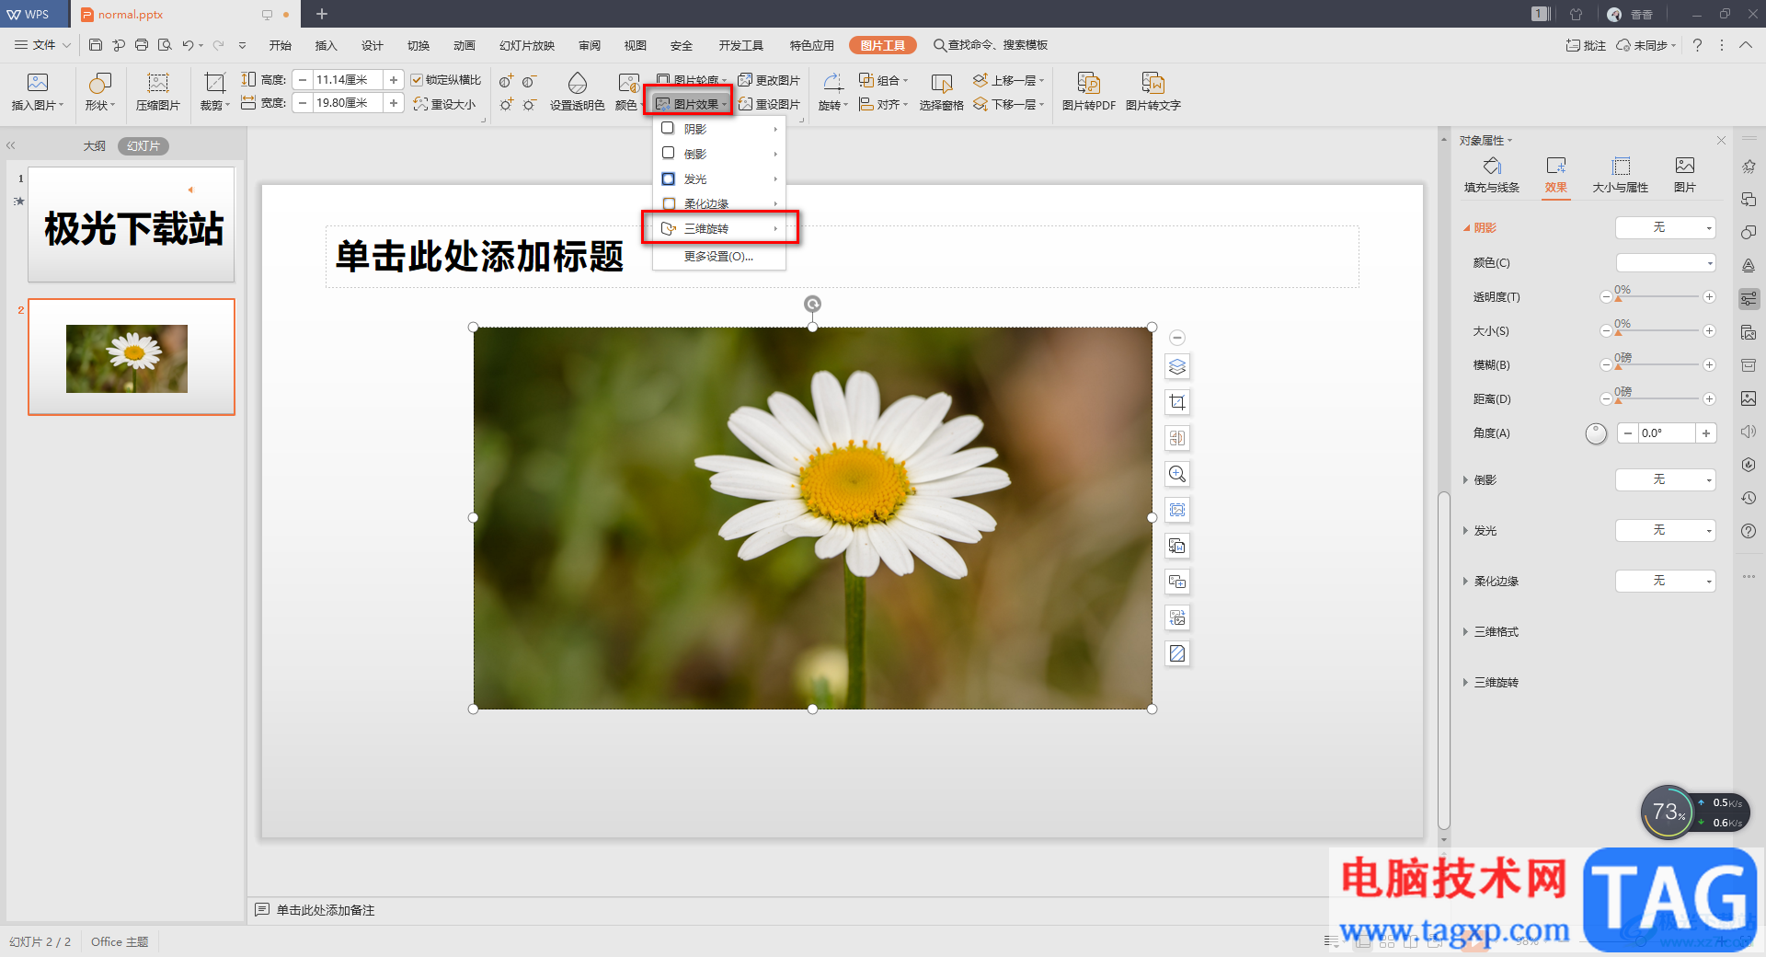This screenshot has width=1766, height=957.
Task: Click Reset Picture (重设图片)
Action: (769, 104)
